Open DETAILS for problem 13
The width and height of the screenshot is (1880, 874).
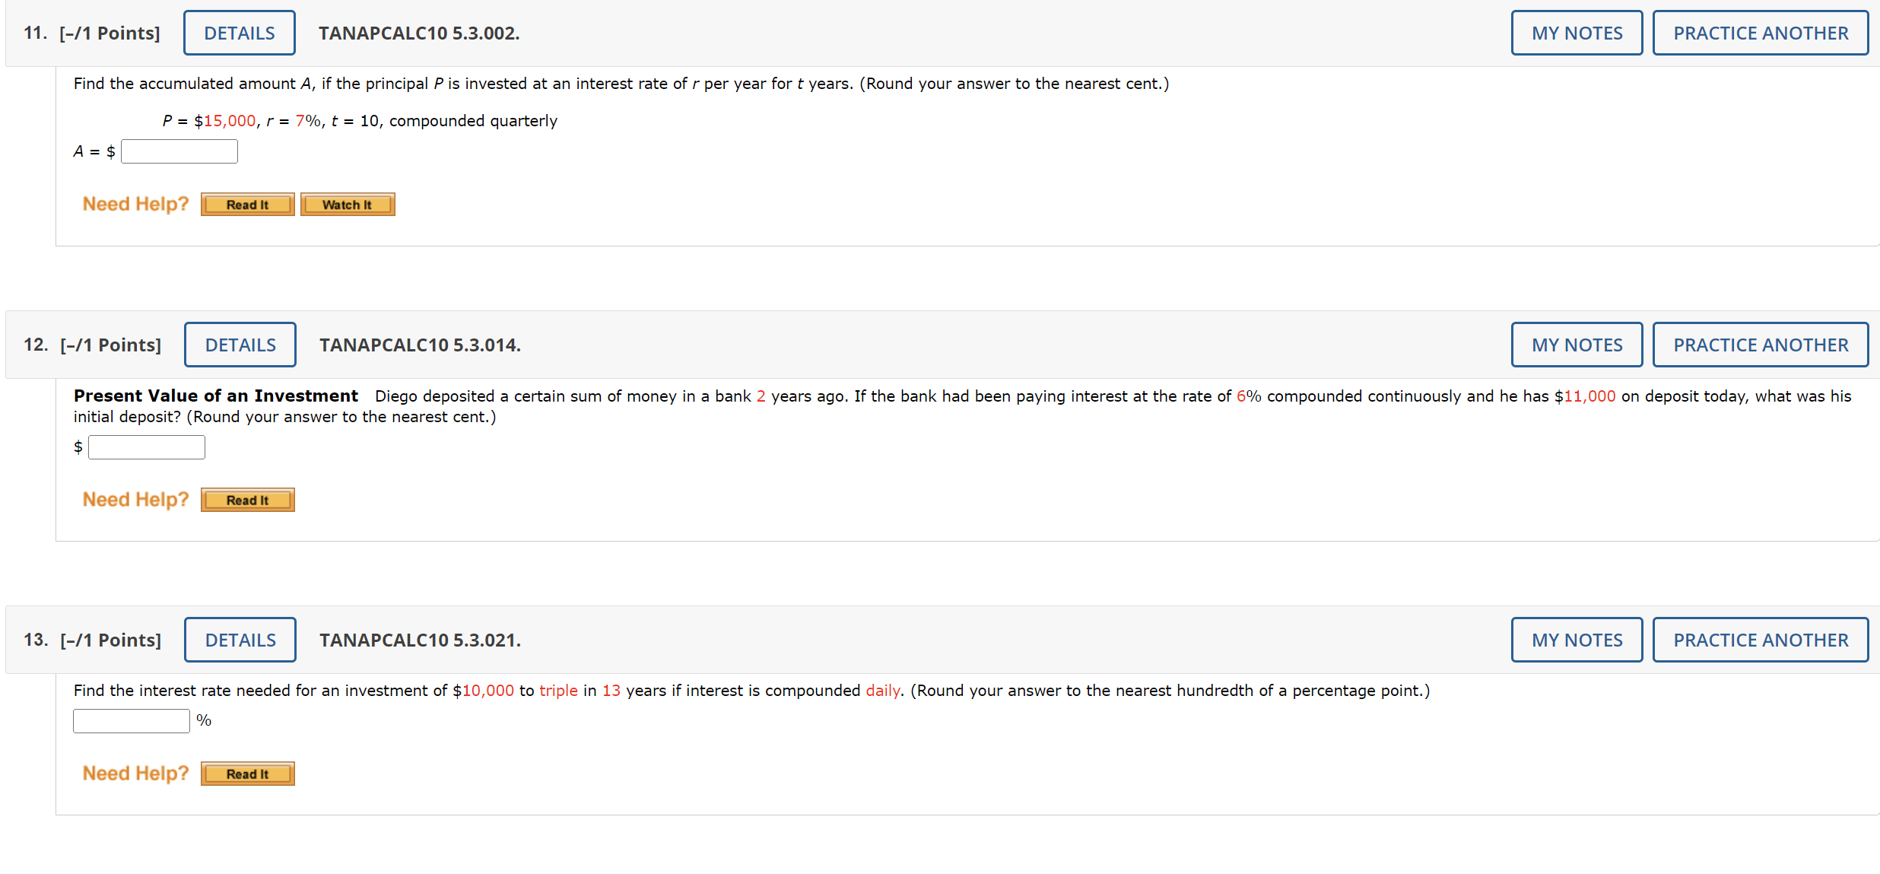pyautogui.click(x=240, y=640)
